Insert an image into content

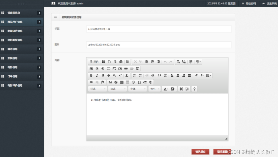110,82
